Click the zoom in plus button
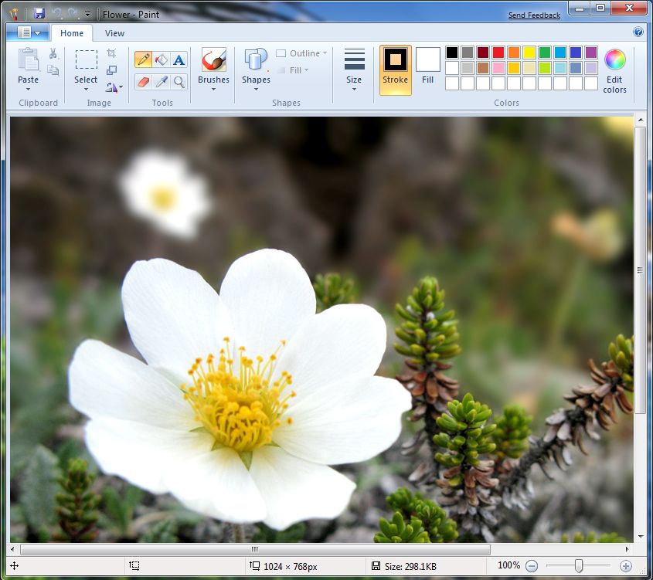This screenshot has width=653, height=580. 626,566
